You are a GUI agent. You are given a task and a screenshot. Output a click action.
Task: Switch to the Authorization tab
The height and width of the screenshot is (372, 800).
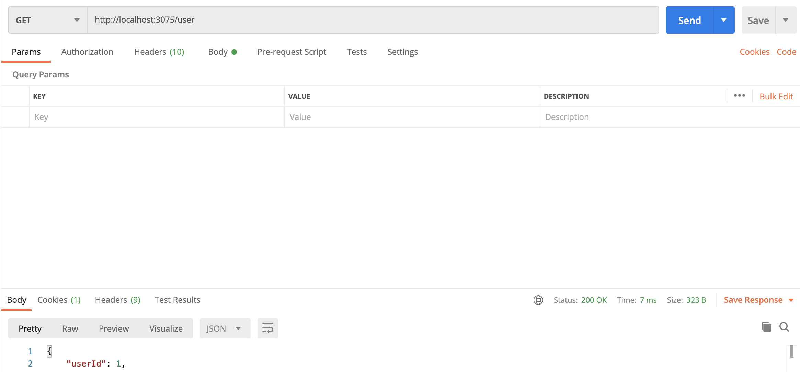pos(87,52)
